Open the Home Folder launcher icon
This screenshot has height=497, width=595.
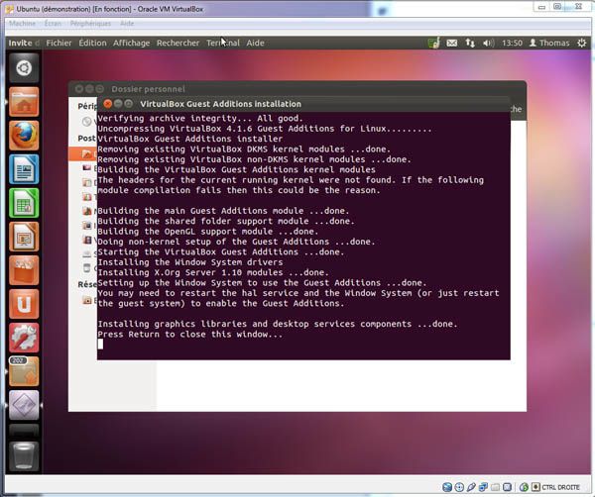[x=24, y=102]
